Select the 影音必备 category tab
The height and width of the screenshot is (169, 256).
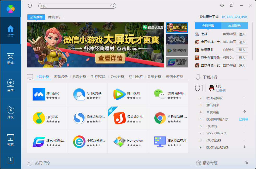pos(79,77)
